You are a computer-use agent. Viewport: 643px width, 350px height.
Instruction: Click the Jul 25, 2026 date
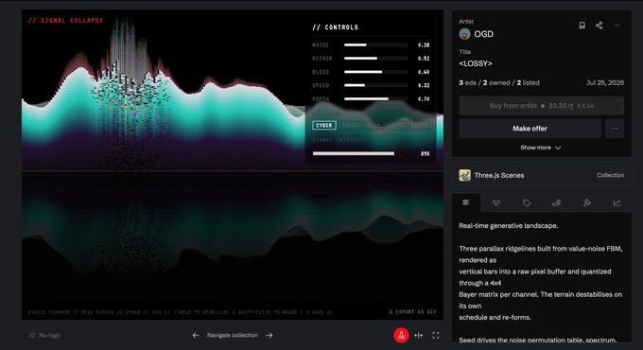coord(605,82)
